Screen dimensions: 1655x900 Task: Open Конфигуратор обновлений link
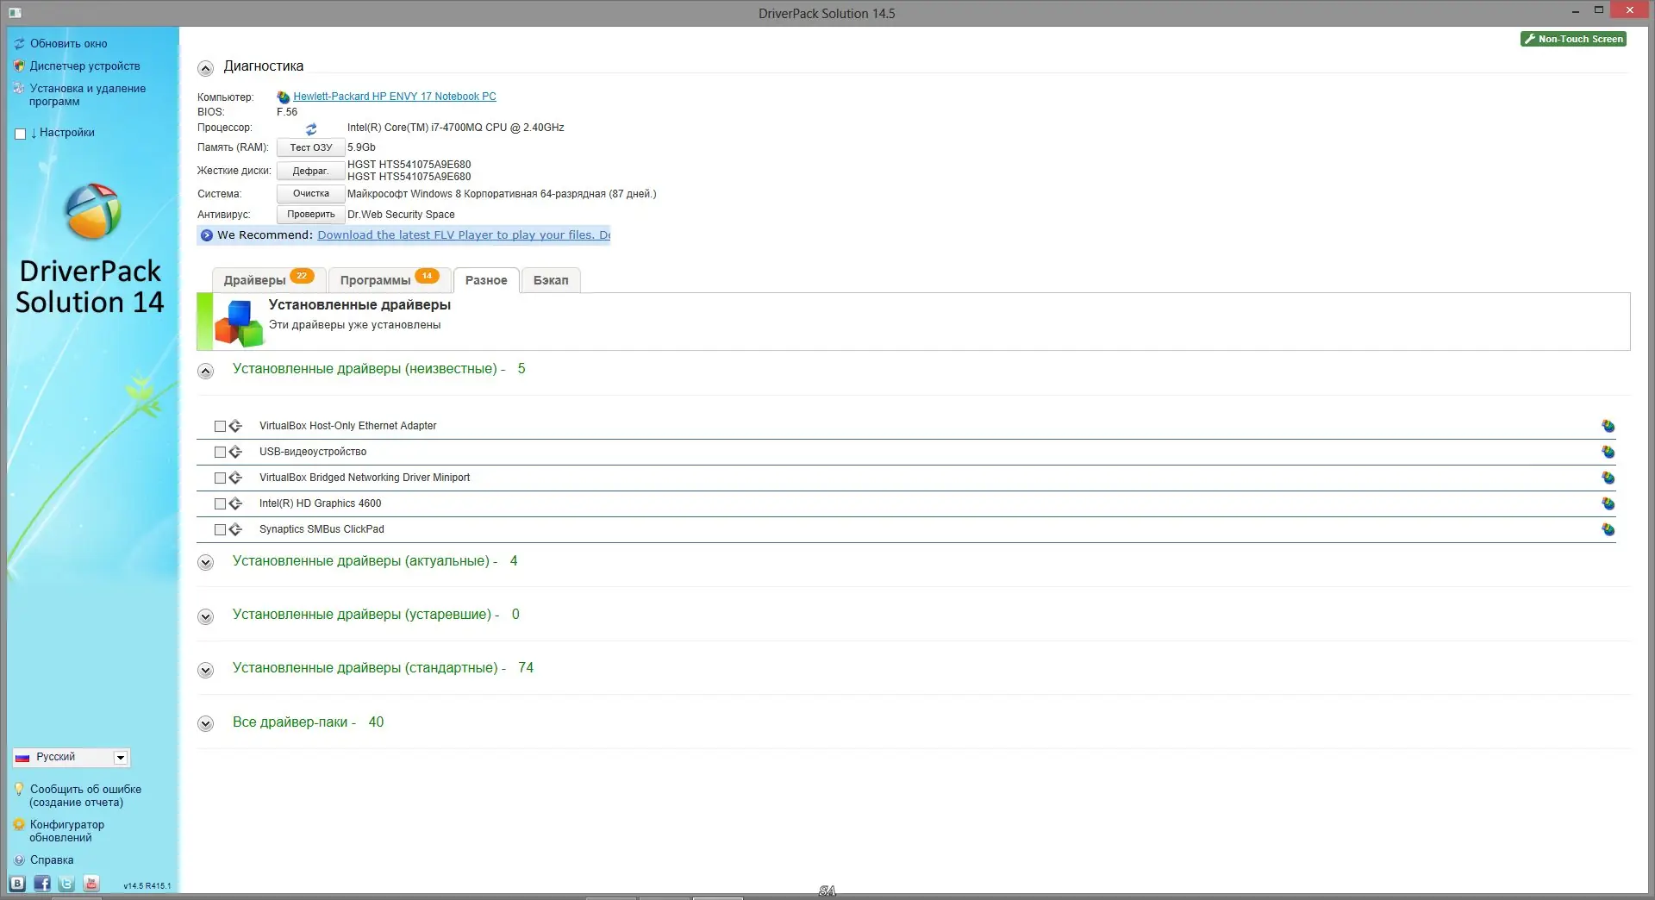point(66,831)
